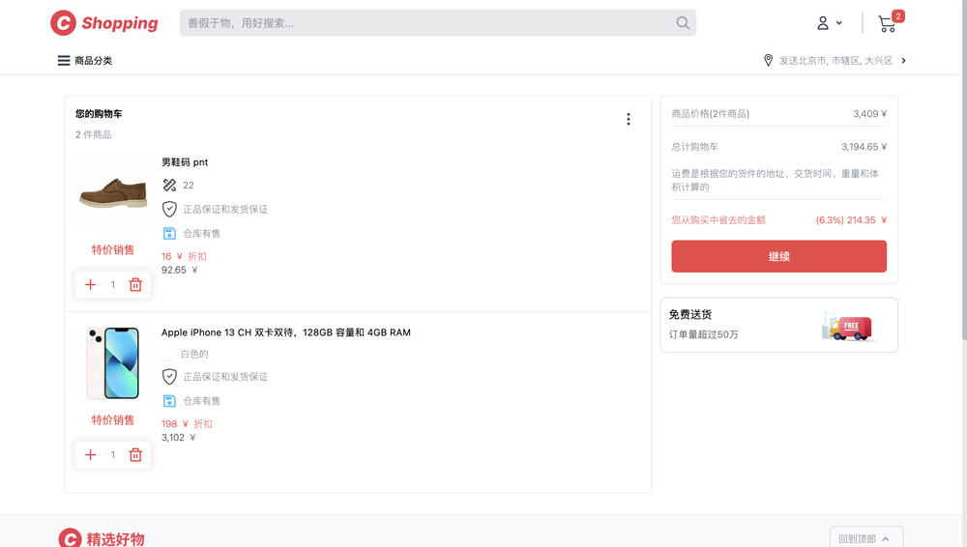Expand the delivery address chevron
Screen dimensions: 967x547
click(x=903, y=61)
